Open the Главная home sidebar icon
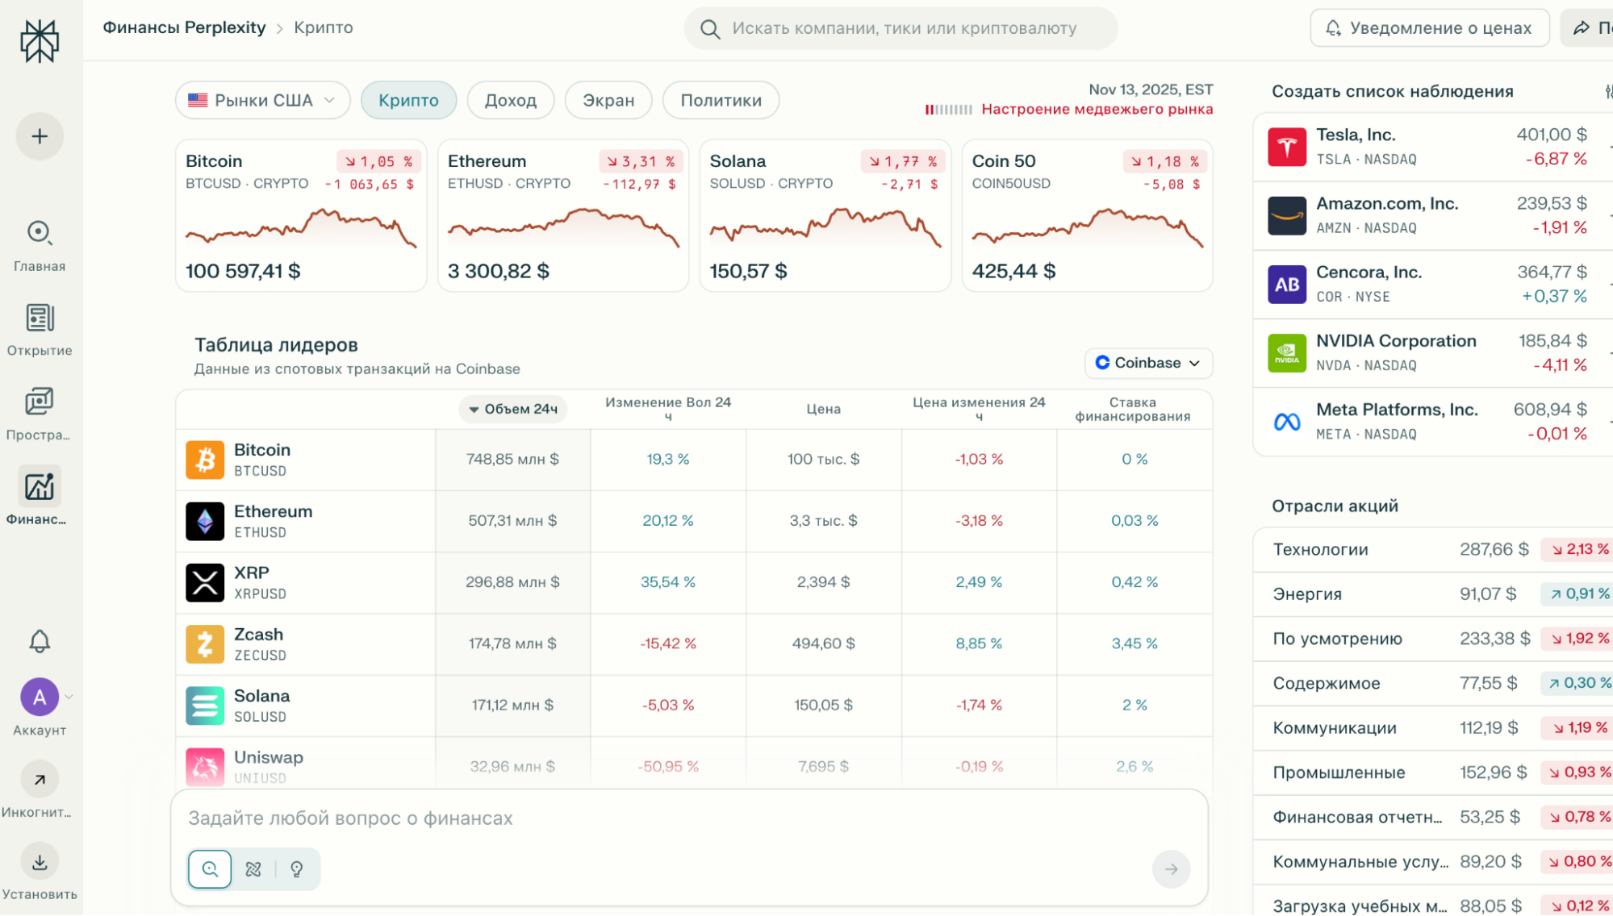1613x916 pixels. click(x=40, y=233)
